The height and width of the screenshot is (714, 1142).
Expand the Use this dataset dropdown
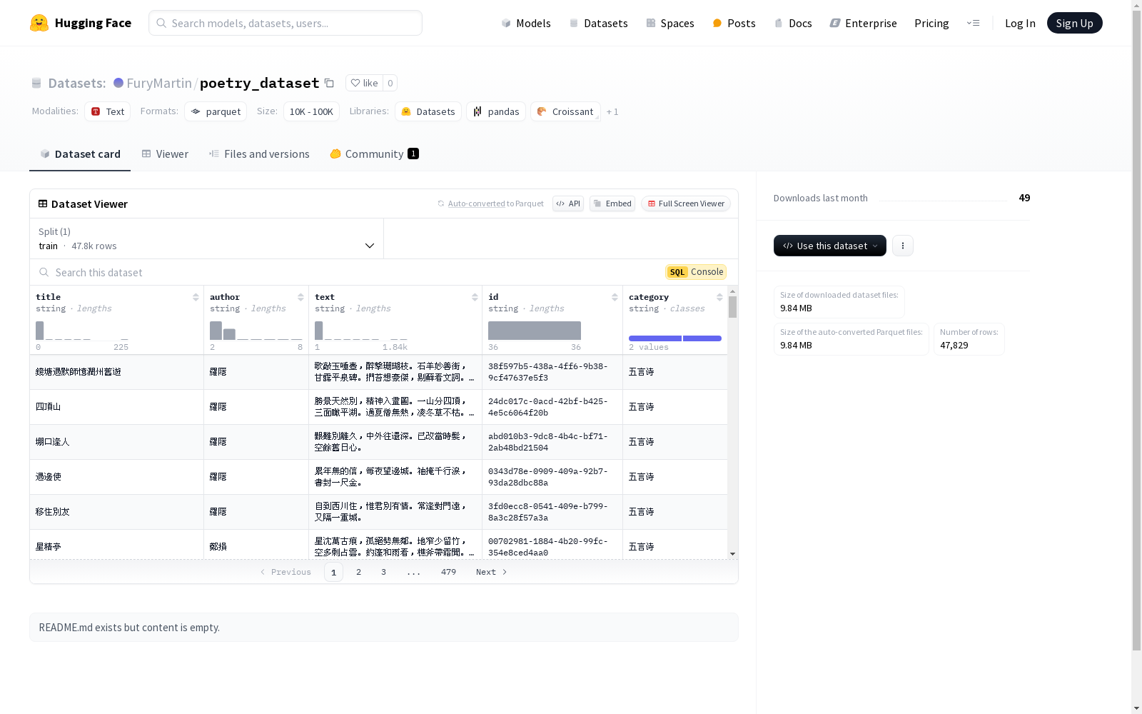(830, 246)
